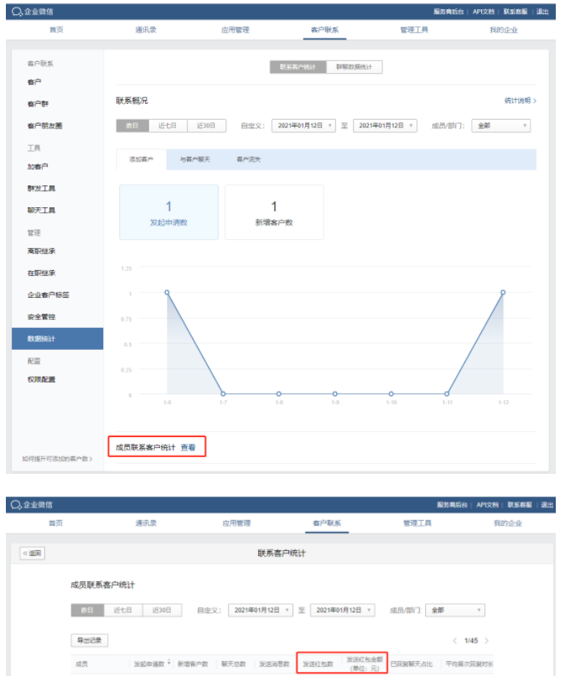
Task: Open start date dropdown in 成员联系客户统计
Action: (x=260, y=611)
